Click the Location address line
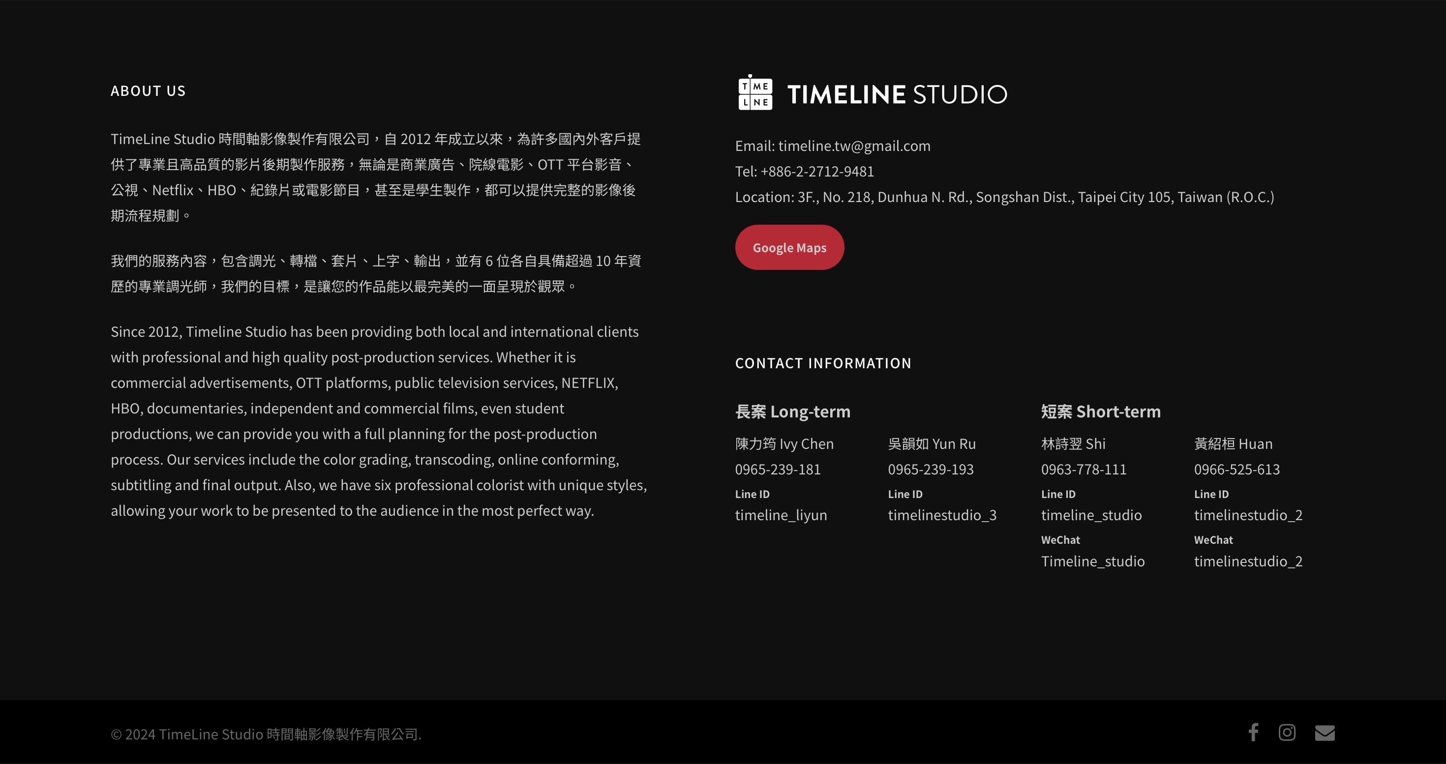 click(1004, 197)
